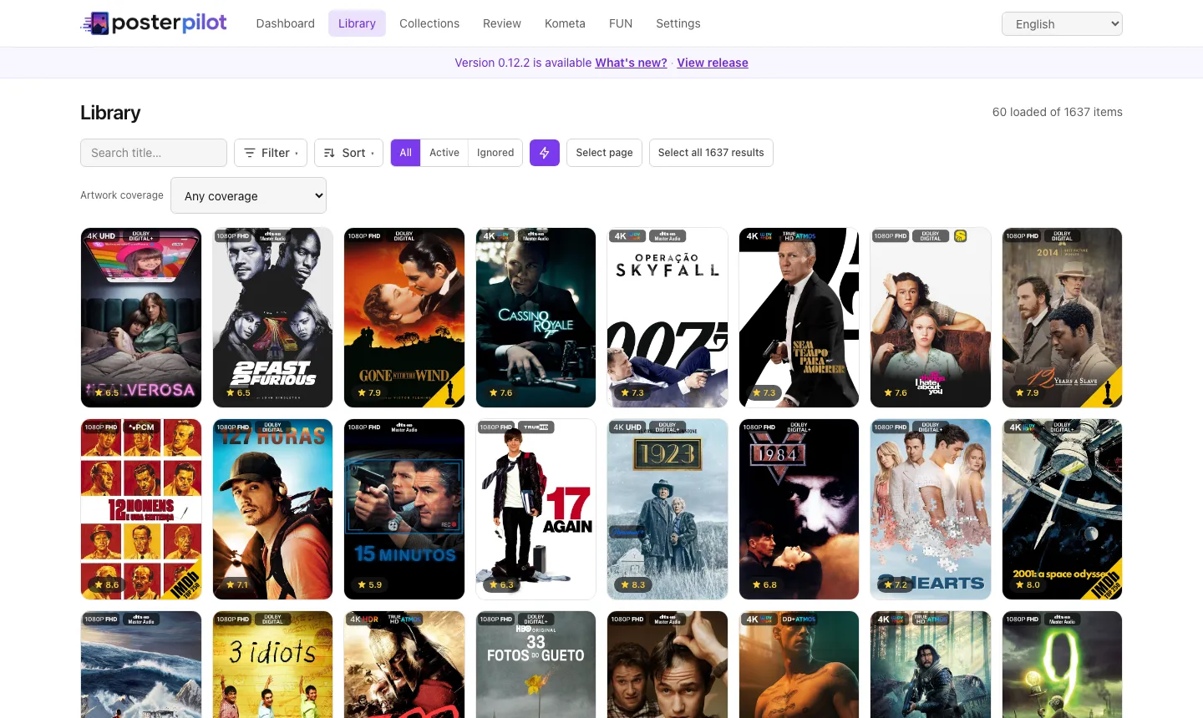Open the 17 Again poster
The width and height of the screenshot is (1203, 718).
(536, 509)
